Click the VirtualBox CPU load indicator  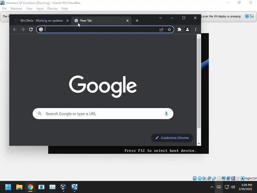click(x=233, y=178)
